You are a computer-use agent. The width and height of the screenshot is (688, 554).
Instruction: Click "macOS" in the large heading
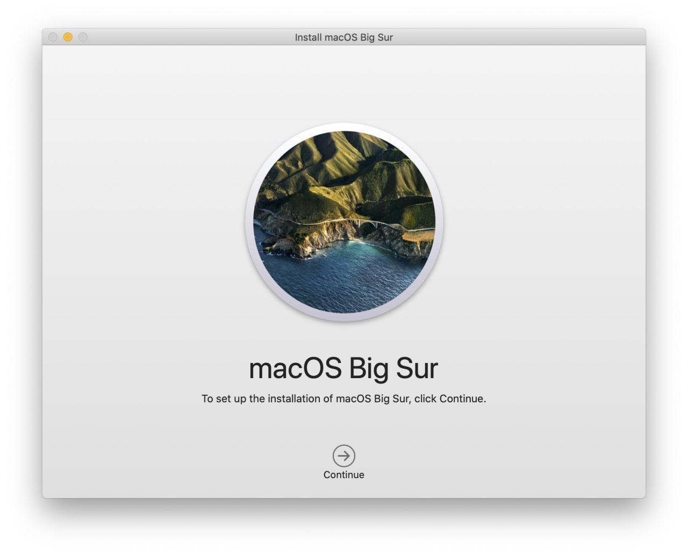pyautogui.click(x=295, y=368)
